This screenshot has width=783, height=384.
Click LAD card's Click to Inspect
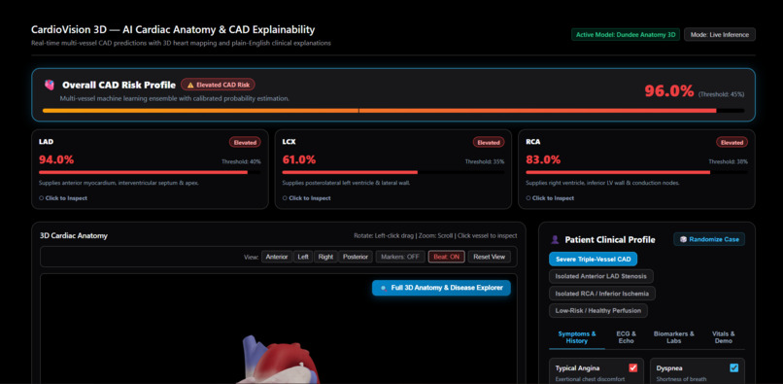tap(63, 198)
